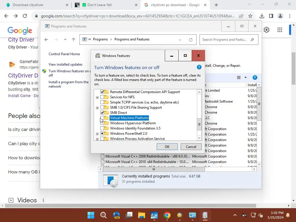Image resolution: width=296 pixels, height=222 pixels.
Task: Open Programs and Features help icon
Action: coord(255,77)
